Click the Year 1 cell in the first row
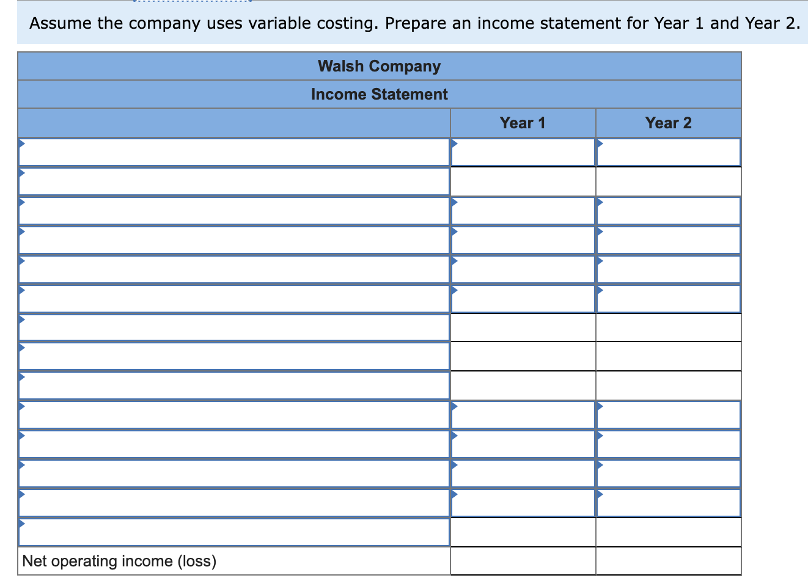This screenshot has width=808, height=578. point(523,152)
